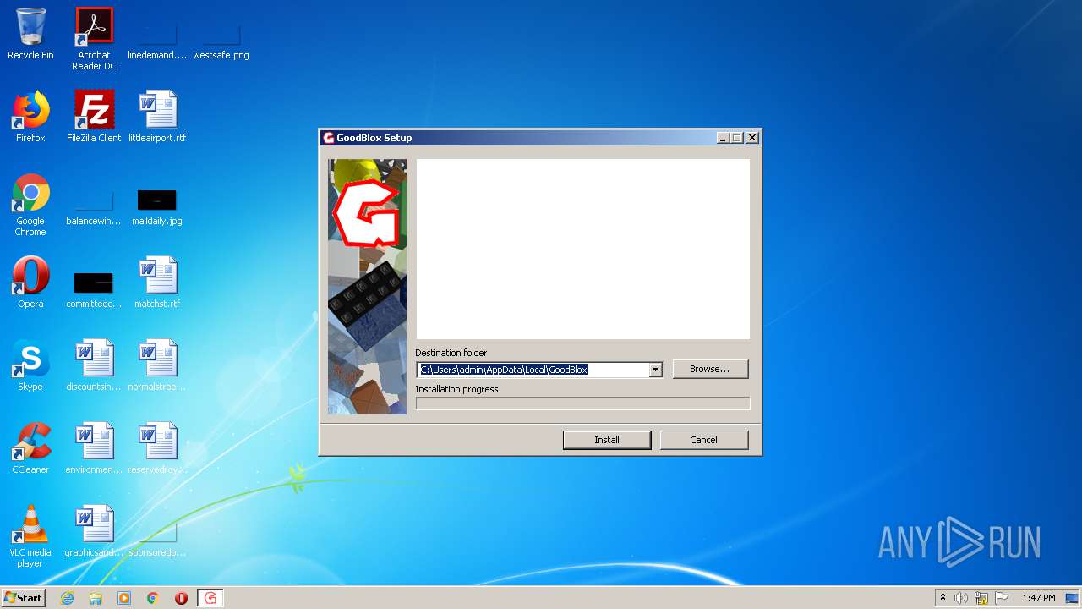Open FileZilla Client shortcut
The width and height of the screenshot is (1082, 609).
[94, 117]
